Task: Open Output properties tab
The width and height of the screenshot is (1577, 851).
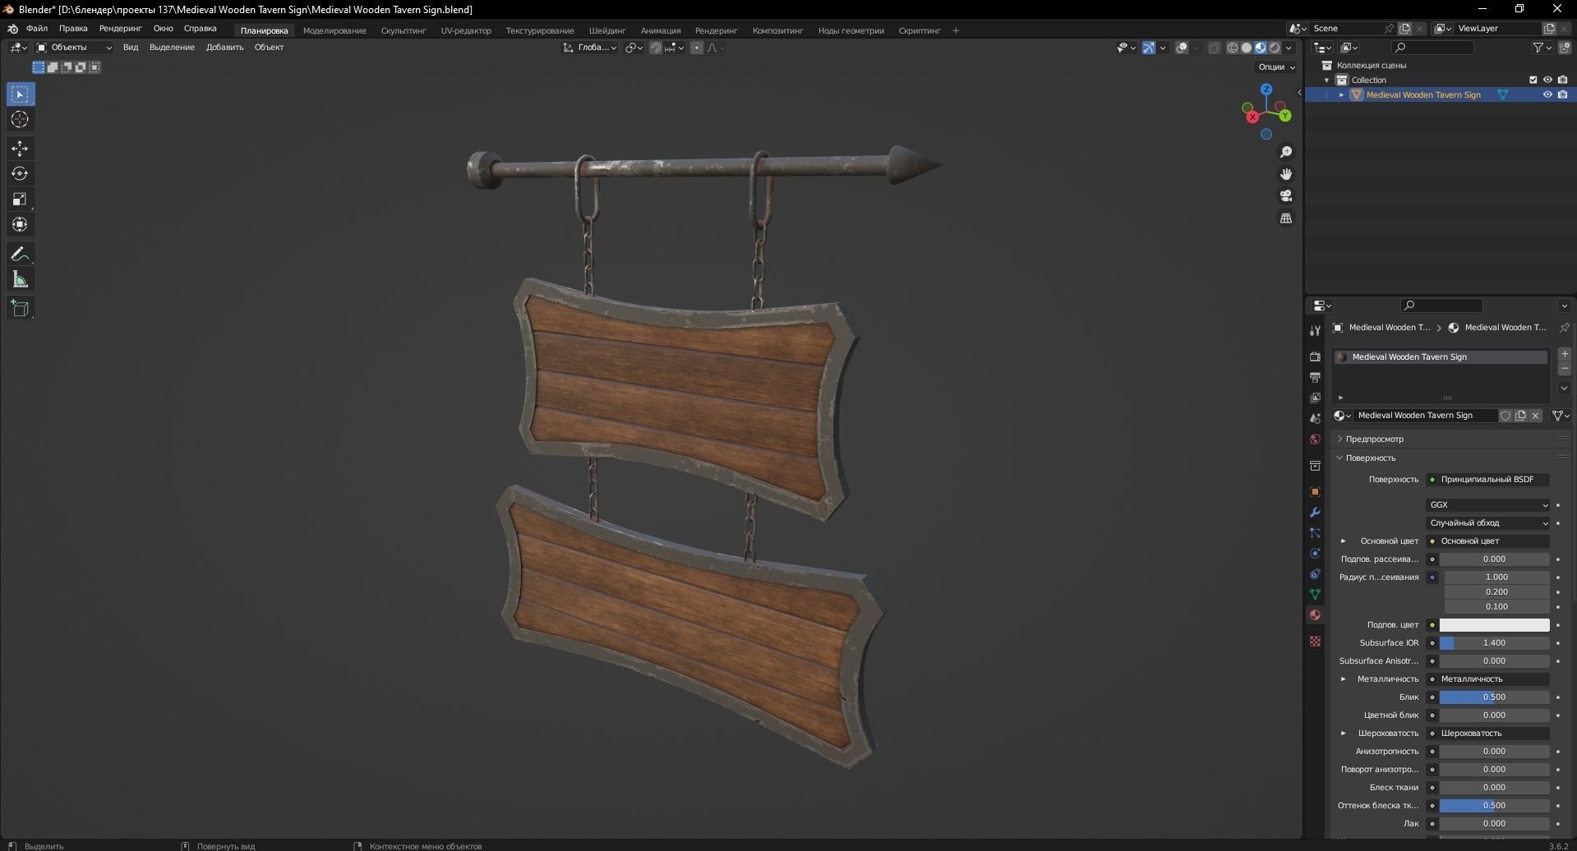Action: [x=1315, y=377]
